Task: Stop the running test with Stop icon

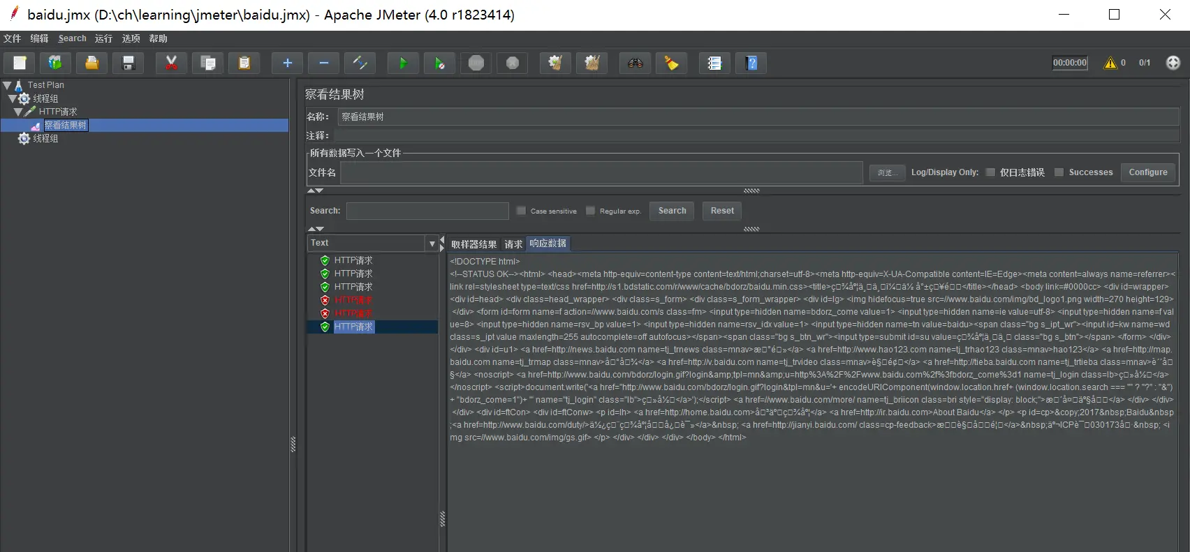Action: (x=476, y=63)
